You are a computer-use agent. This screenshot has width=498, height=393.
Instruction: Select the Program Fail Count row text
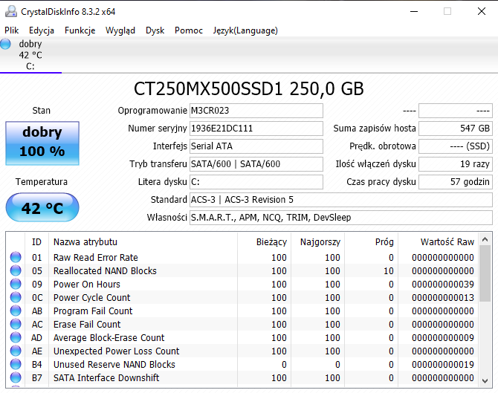[93, 311]
